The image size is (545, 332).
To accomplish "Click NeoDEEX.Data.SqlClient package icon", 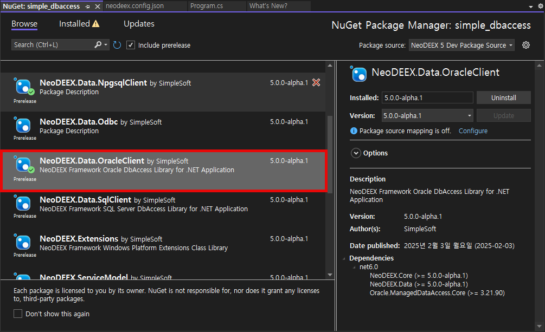I will [23, 204].
